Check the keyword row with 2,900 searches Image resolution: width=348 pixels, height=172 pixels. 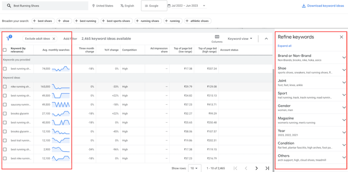(5, 149)
